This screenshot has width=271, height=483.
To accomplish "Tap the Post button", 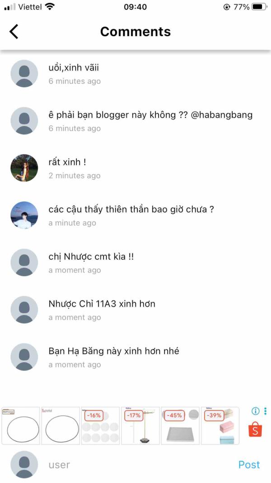I will tap(249, 464).
